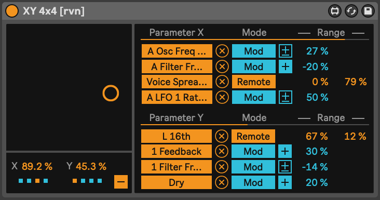Toggle unipolar plus icon on A Filter Fr... row
The image size is (380, 200).
click(286, 66)
